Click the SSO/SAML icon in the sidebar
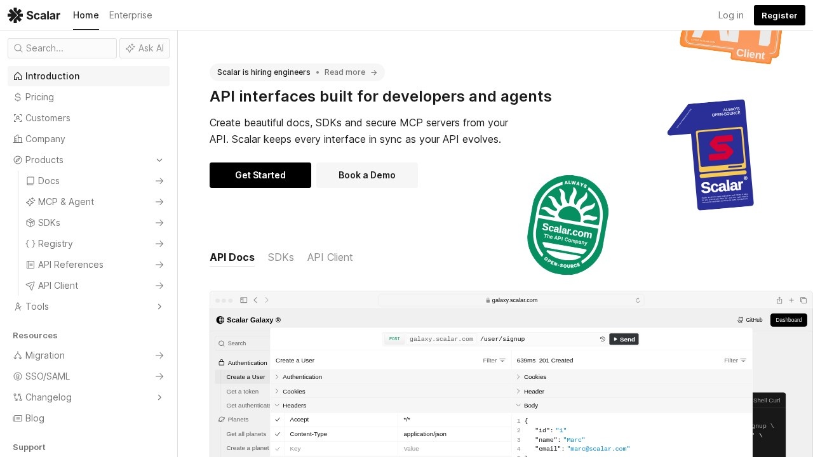 pos(18,376)
